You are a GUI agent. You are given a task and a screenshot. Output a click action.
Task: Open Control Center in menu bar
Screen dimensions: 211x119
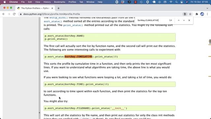pos(182,2)
